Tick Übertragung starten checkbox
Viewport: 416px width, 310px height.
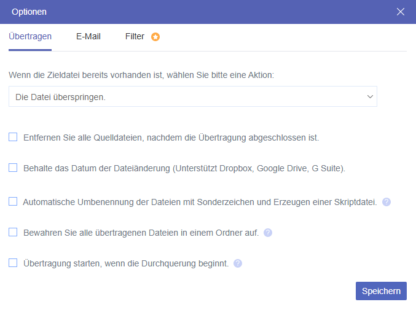point(13,263)
